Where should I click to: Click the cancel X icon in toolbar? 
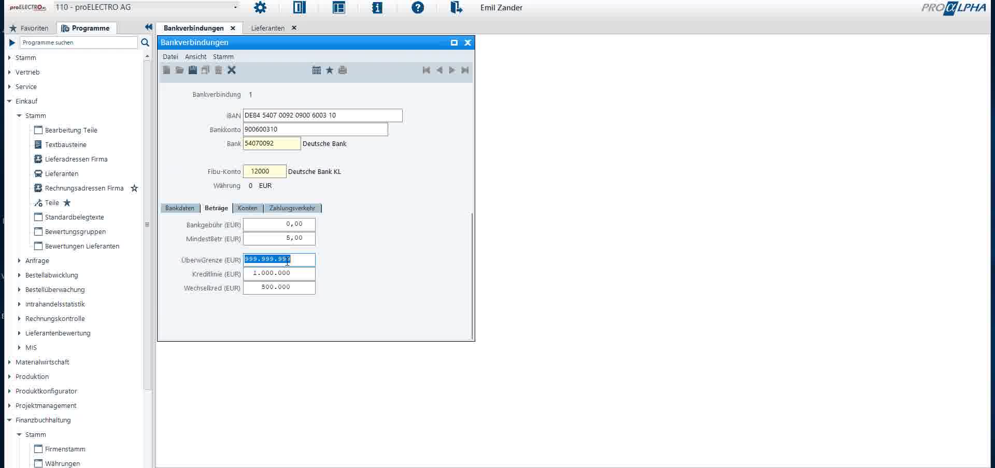click(232, 70)
